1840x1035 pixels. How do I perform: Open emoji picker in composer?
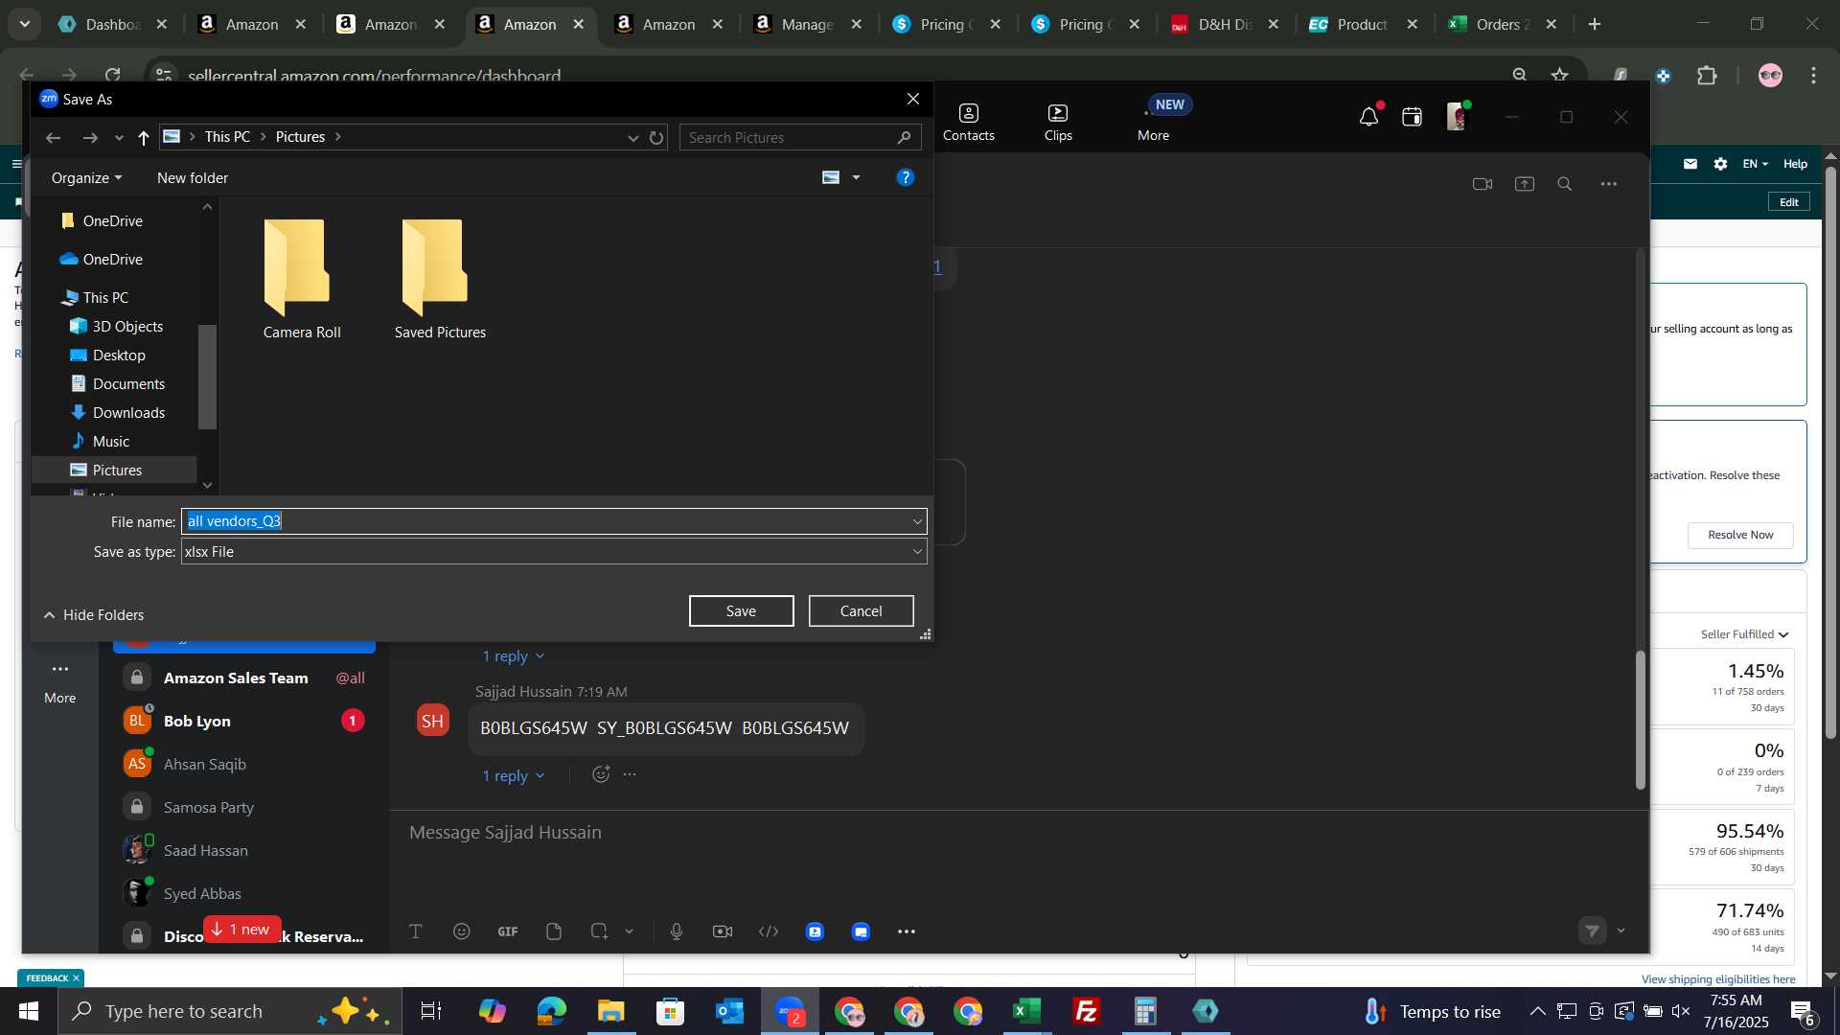tap(462, 931)
